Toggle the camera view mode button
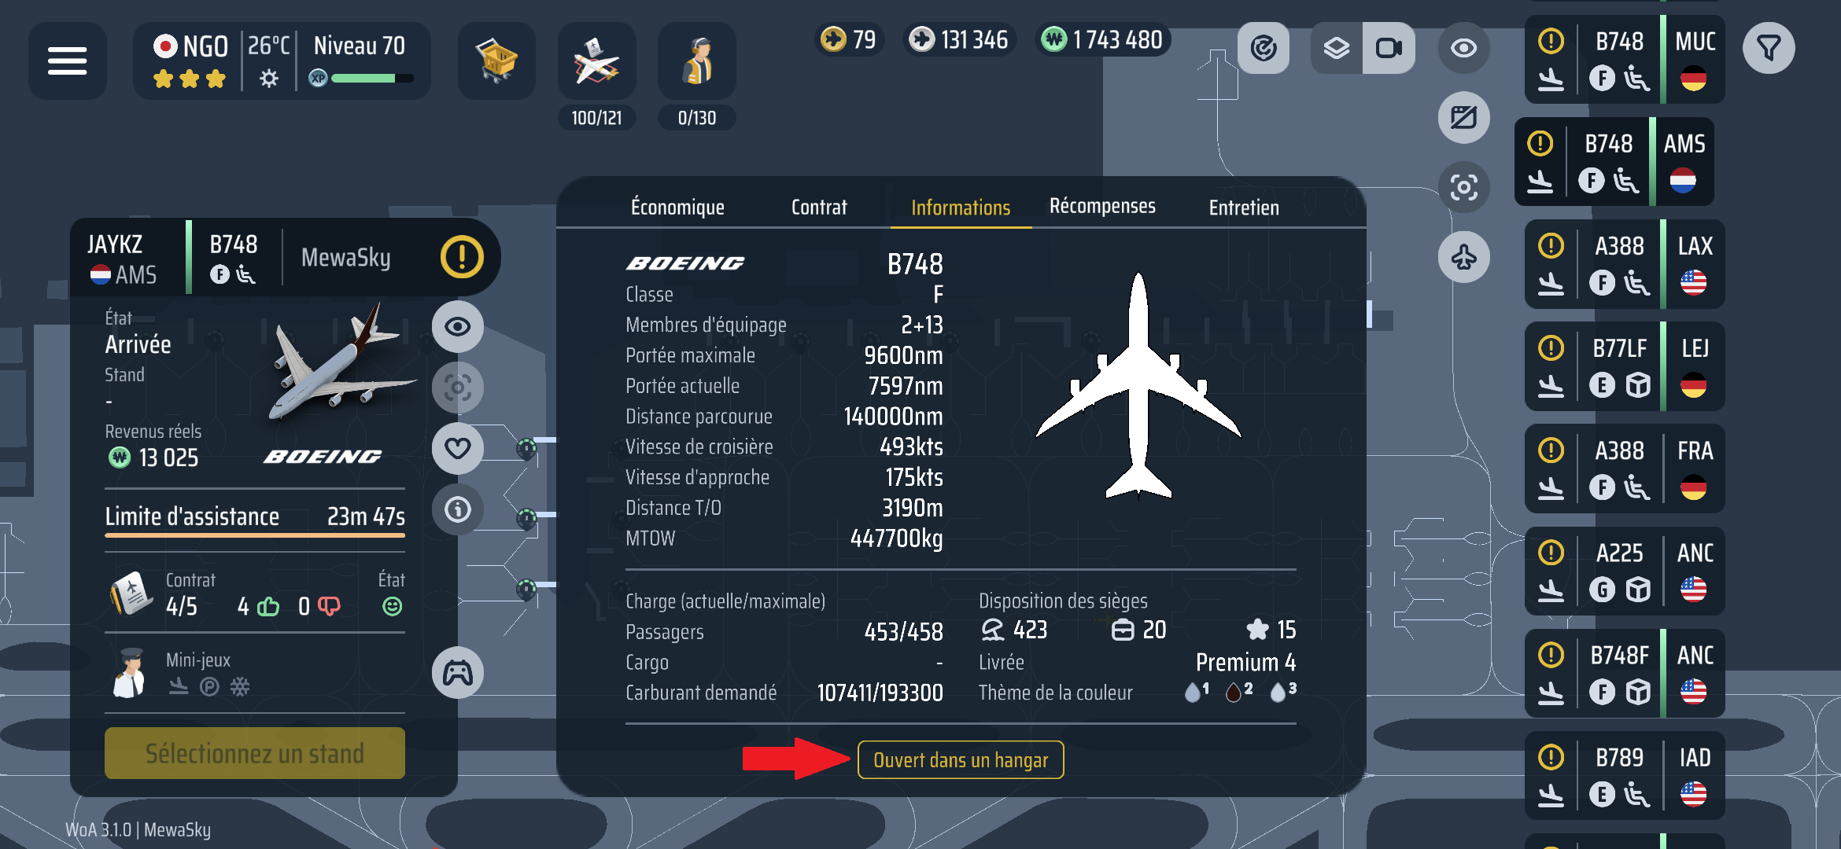Screen dimensions: 1841x849 click(x=1389, y=48)
